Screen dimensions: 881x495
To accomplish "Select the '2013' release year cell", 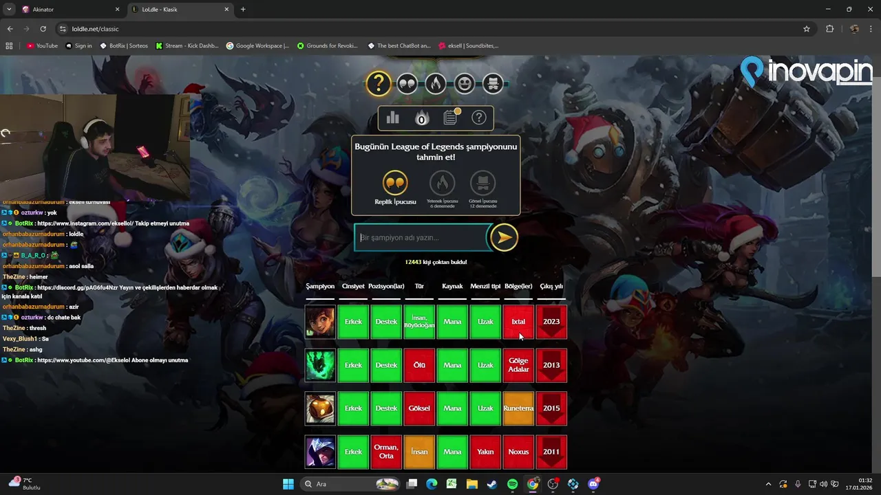I will click(x=551, y=365).
